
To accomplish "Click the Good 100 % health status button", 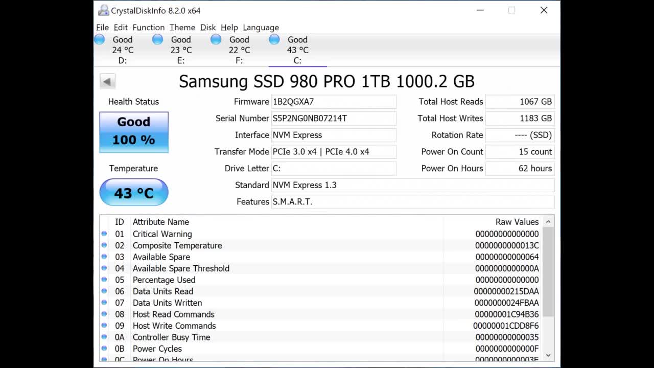I will tap(134, 132).
